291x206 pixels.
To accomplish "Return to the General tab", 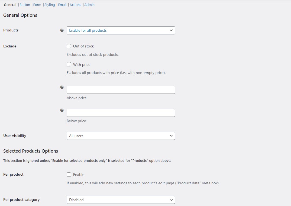I will 10,5.
